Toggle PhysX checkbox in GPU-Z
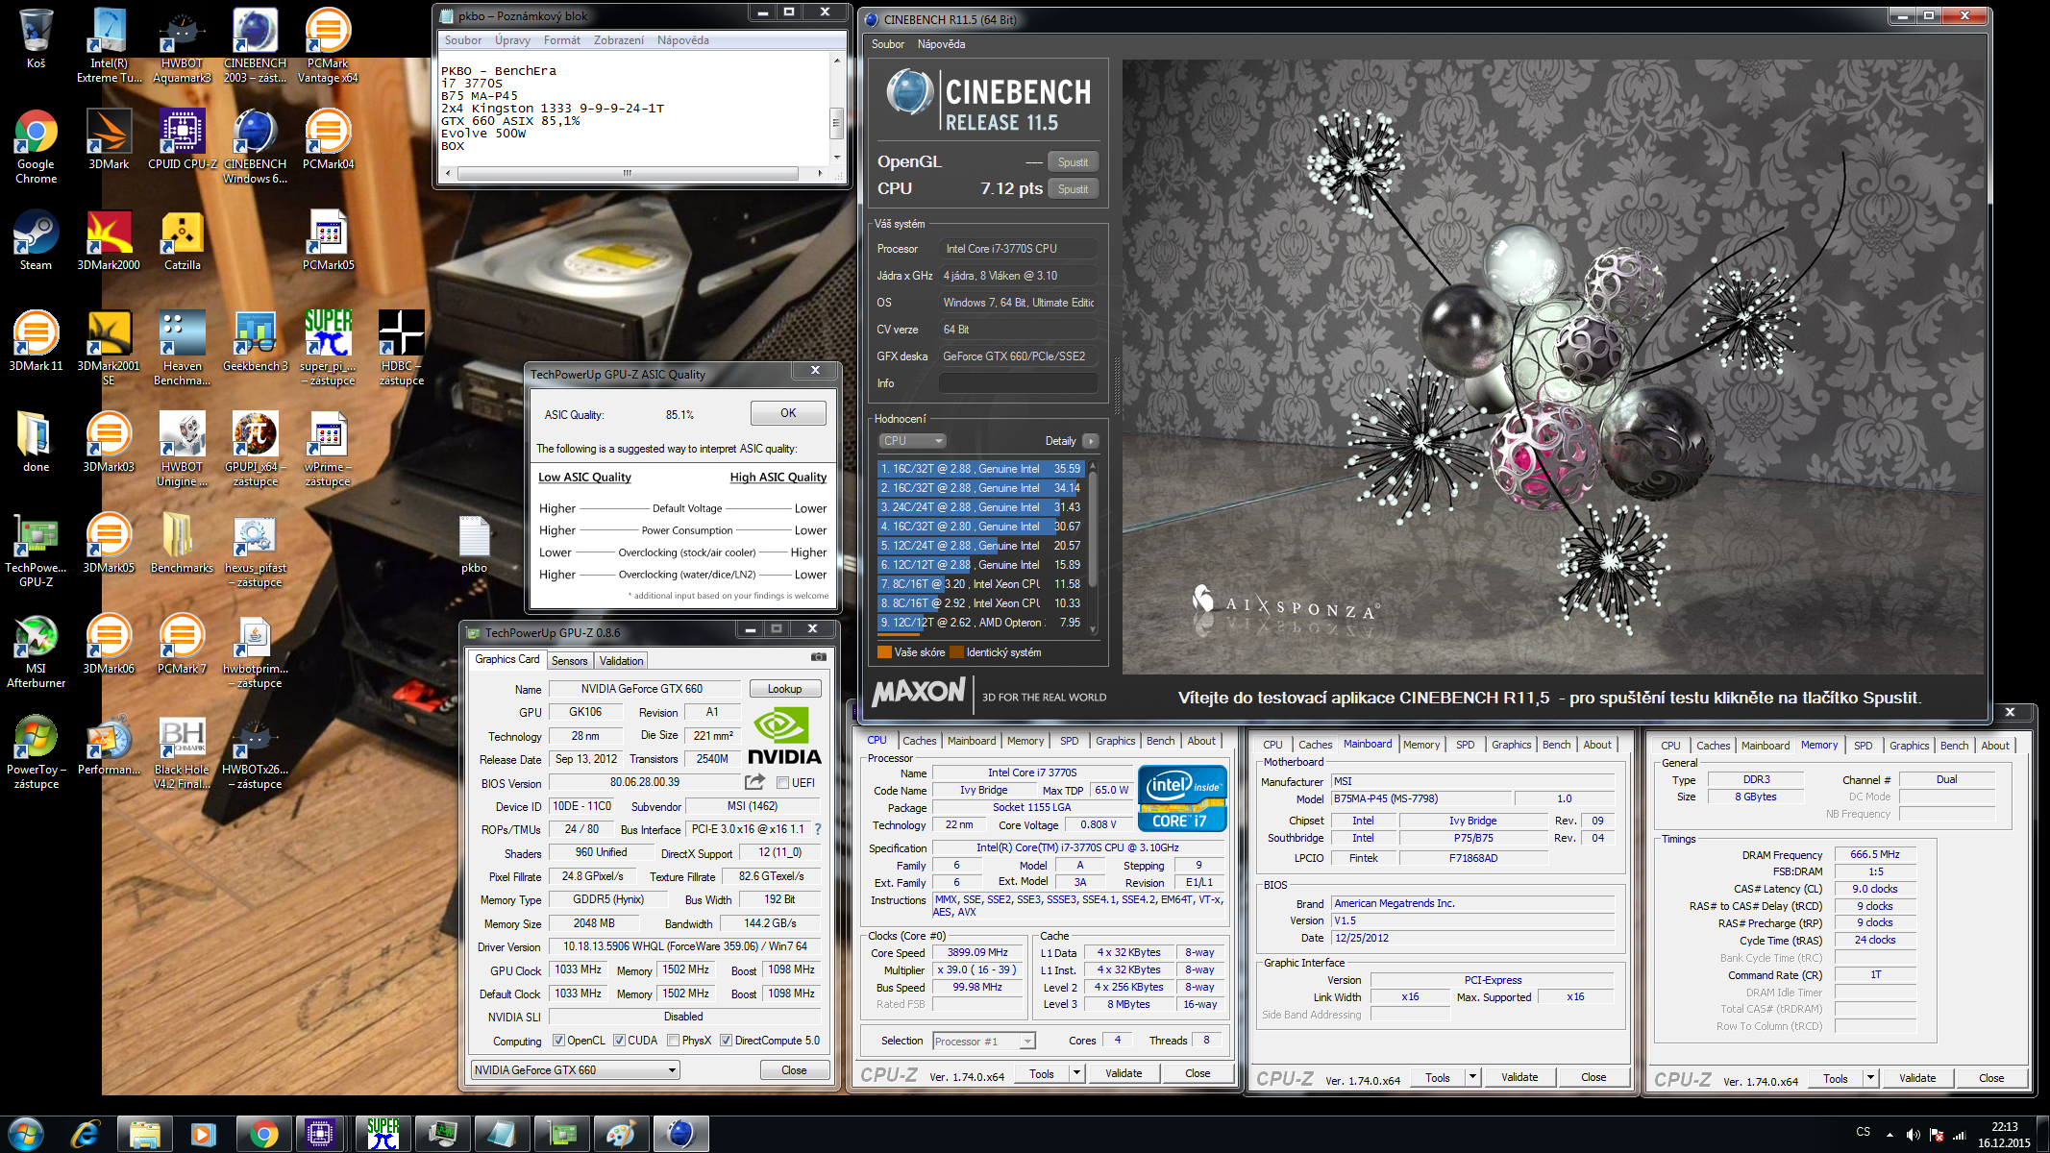2050x1153 pixels. pyautogui.click(x=674, y=1041)
